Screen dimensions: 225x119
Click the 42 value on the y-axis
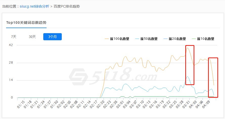pos(11,45)
